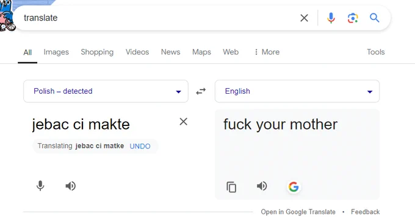415x224 pixels.
Task: Click the Google G logo icon
Action: click(294, 187)
